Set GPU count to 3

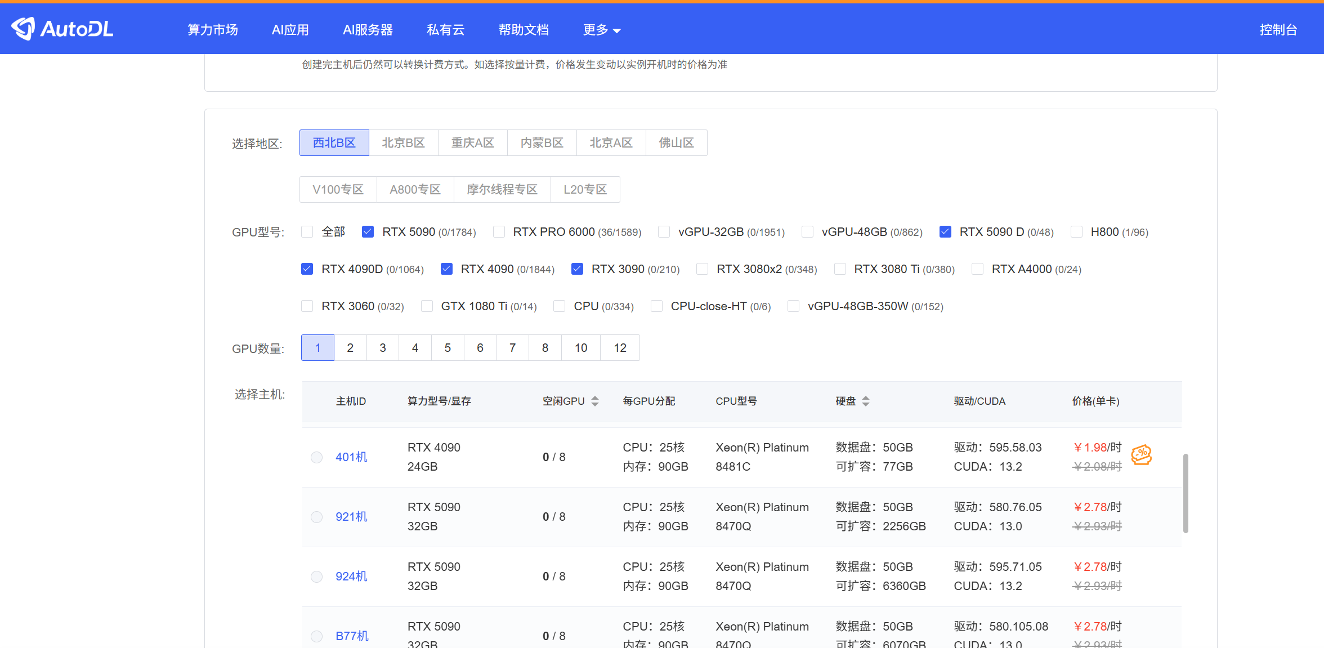point(383,348)
